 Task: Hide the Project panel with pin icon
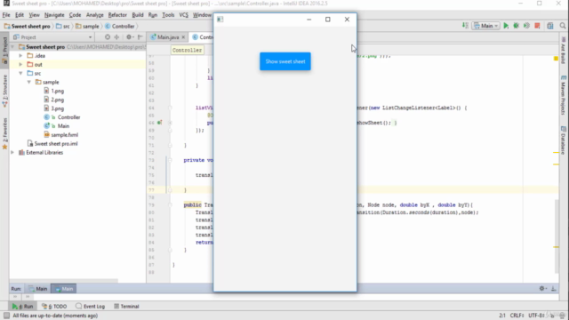140,37
